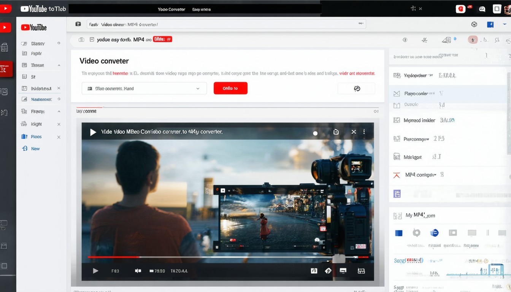The image size is (511, 292).
Task: Click the blue bookmark icon in the address bar row
Action: (x=490, y=24)
